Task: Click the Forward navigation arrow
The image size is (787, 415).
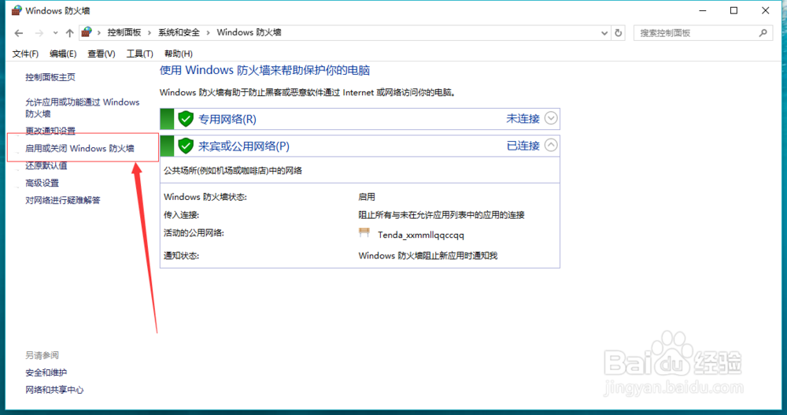Action: click(x=39, y=33)
